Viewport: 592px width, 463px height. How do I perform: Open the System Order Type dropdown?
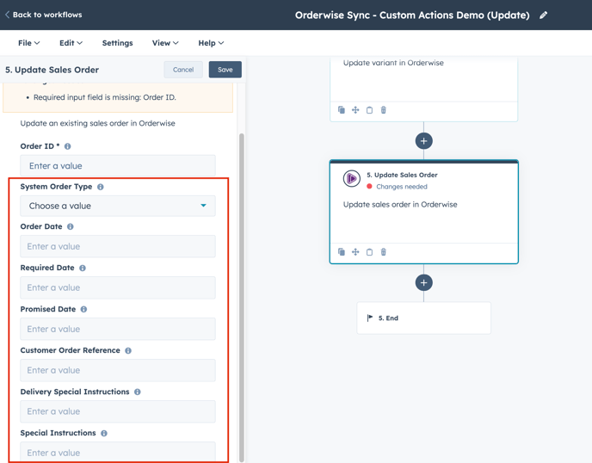click(118, 206)
